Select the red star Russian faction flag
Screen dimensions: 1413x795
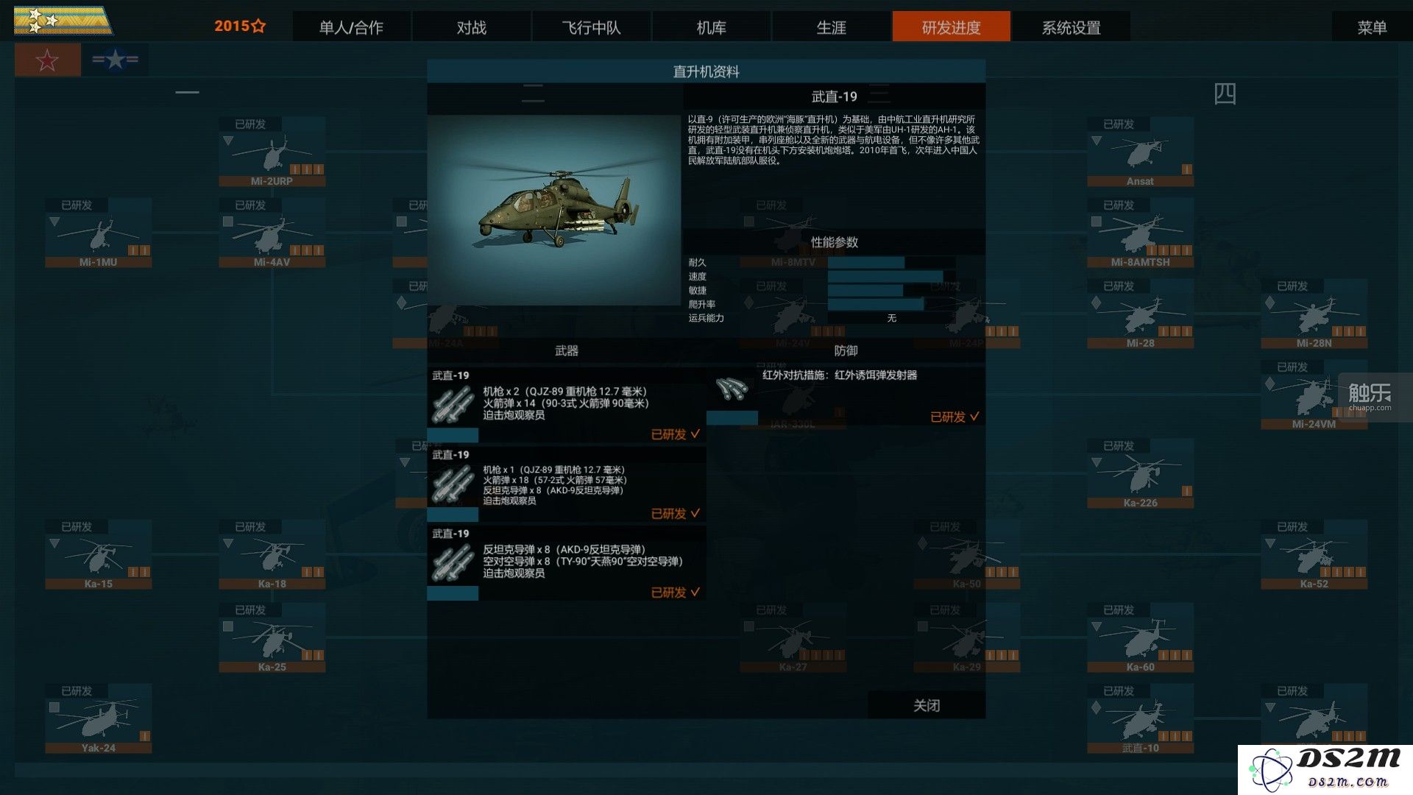click(x=48, y=60)
